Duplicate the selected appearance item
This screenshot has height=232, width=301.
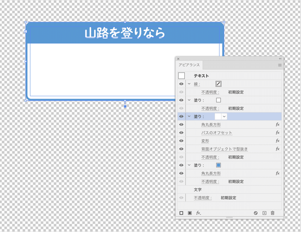(x=265, y=213)
